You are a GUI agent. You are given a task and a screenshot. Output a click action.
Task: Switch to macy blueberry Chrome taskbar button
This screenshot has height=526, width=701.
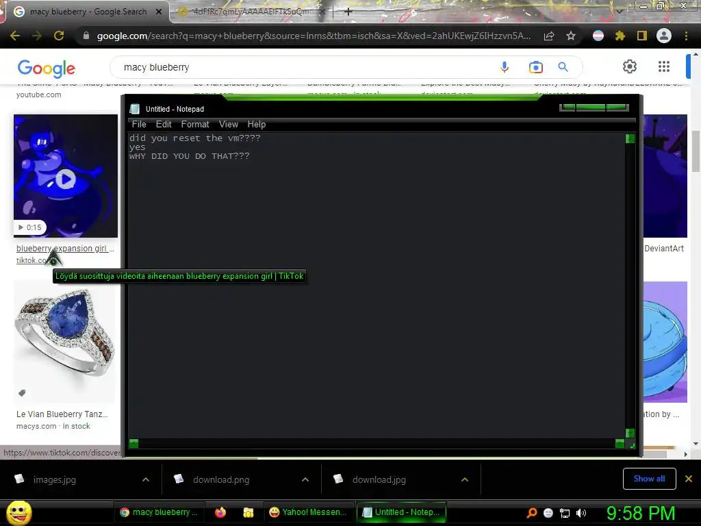160,512
